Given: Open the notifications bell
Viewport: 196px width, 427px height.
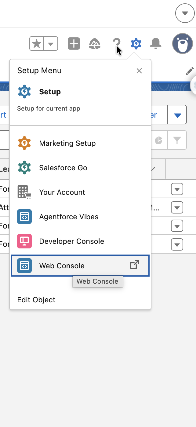Looking at the screenshot, I should (x=156, y=44).
